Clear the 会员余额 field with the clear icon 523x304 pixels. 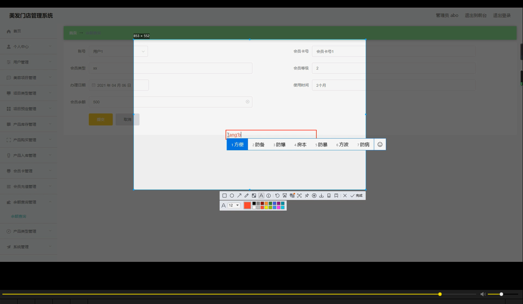[247, 102]
